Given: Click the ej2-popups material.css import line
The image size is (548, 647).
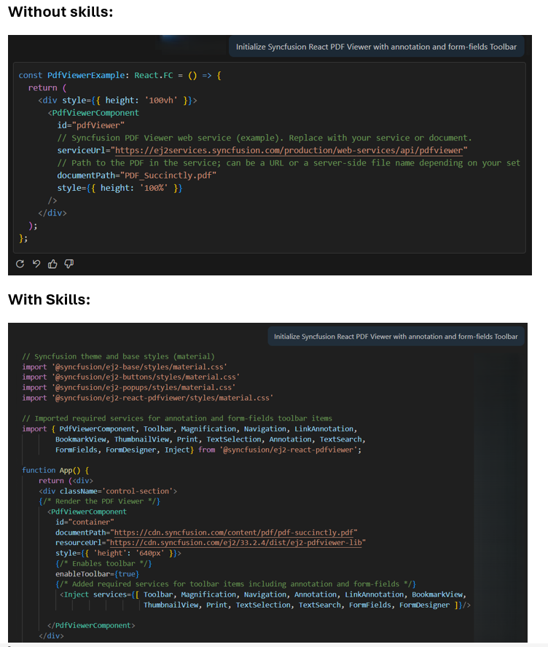Looking at the screenshot, I should (x=129, y=388).
